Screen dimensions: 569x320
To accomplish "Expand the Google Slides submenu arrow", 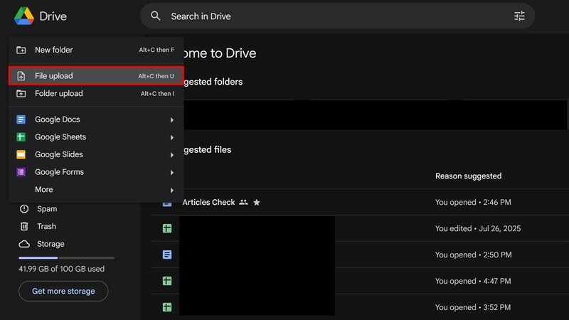I will click(171, 155).
